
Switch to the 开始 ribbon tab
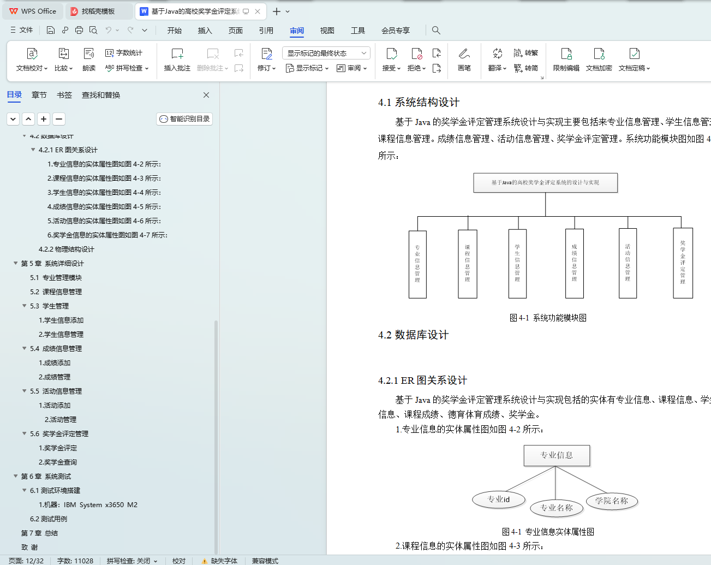[x=175, y=31]
